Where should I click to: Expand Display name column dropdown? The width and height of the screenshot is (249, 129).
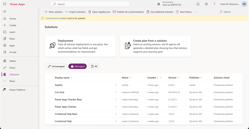[71, 78]
